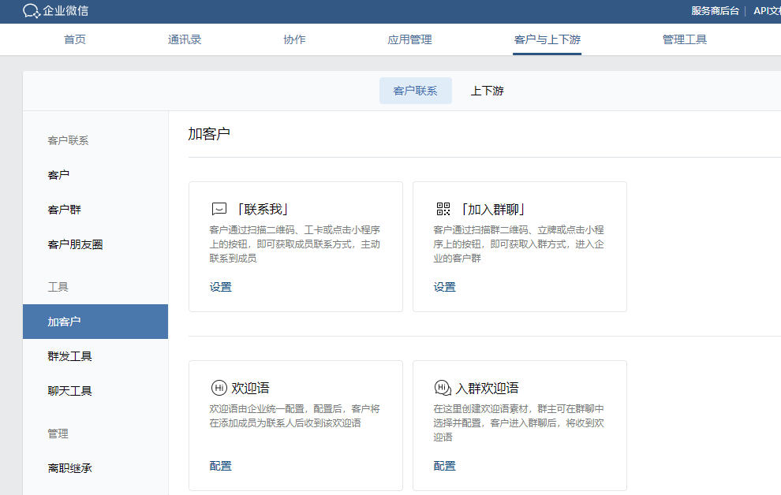Open the 通讯录 menu item
781x495 pixels.
pos(184,38)
